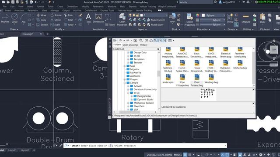The width and height of the screenshot is (280, 157).
Task: Expand the Plugins folder in tree
Action: pos(125,79)
